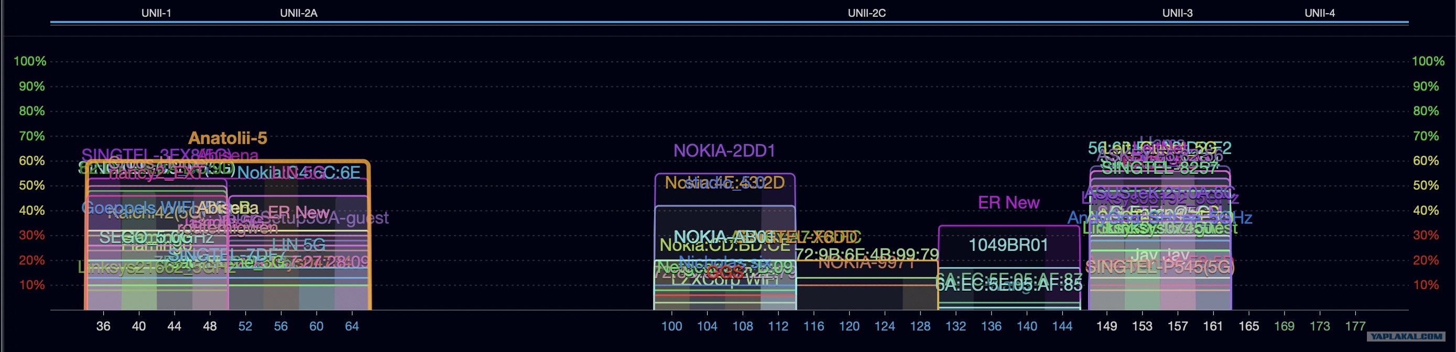Click channel 36 on the axis

click(x=103, y=326)
